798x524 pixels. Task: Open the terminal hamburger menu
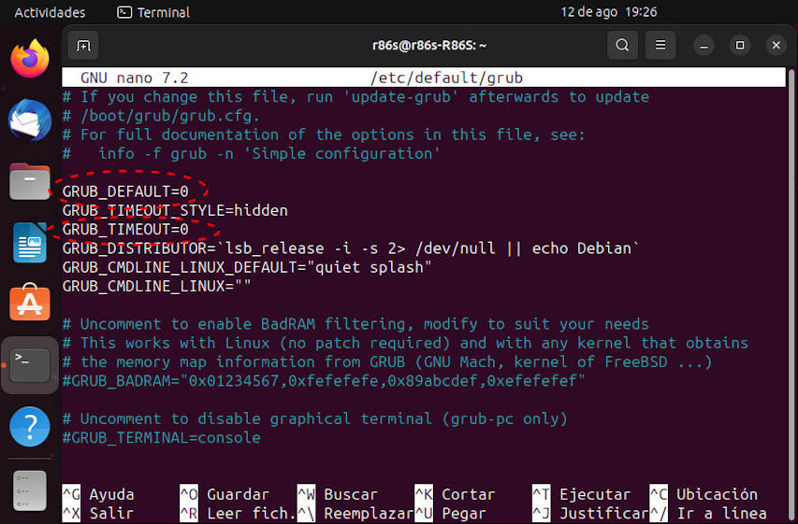(660, 45)
